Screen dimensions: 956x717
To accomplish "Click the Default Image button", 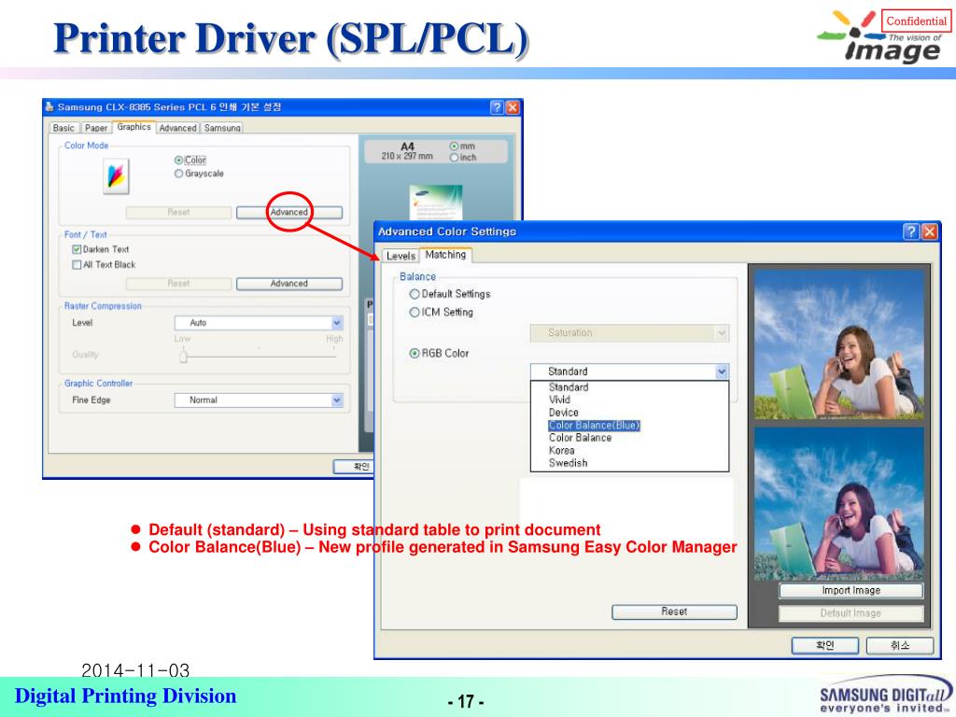I will click(x=851, y=613).
